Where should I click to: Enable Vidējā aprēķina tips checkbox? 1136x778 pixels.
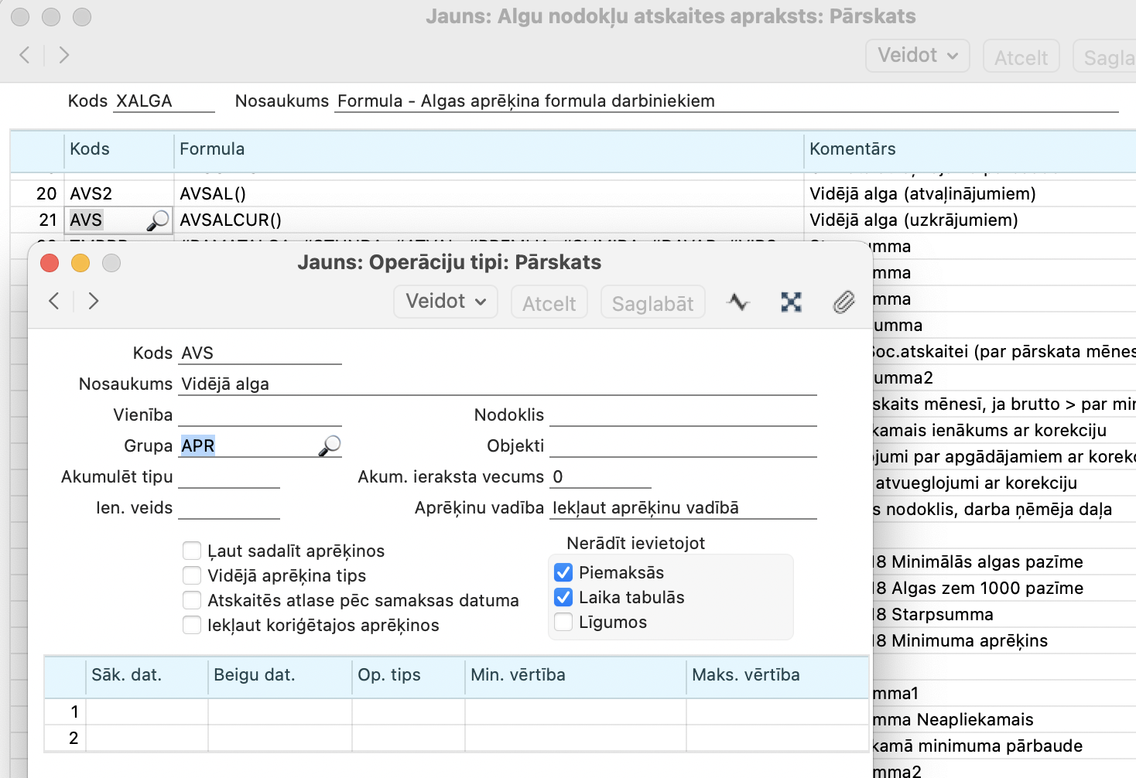point(192,575)
